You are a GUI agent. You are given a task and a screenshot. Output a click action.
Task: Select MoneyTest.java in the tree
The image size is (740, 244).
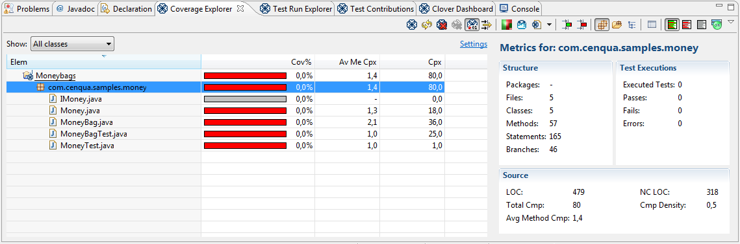(87, 146)
